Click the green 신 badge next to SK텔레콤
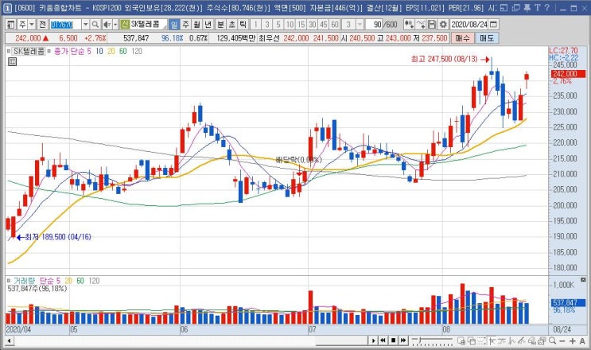 (125, 25)
